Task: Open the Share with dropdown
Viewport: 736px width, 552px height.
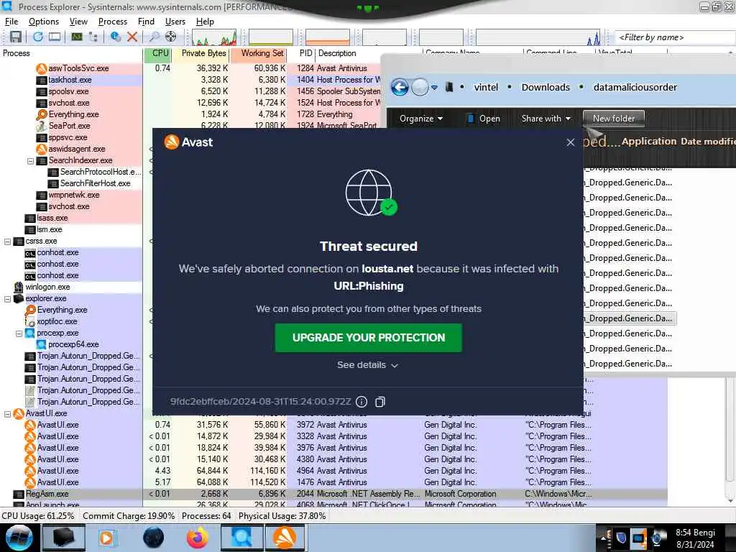Action: point(546,119)
